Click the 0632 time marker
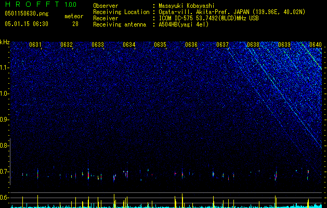 pos(67,45)
